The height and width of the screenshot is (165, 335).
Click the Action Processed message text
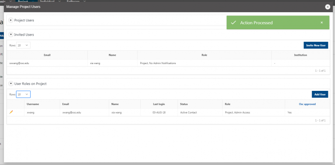[x=256, y=23]
